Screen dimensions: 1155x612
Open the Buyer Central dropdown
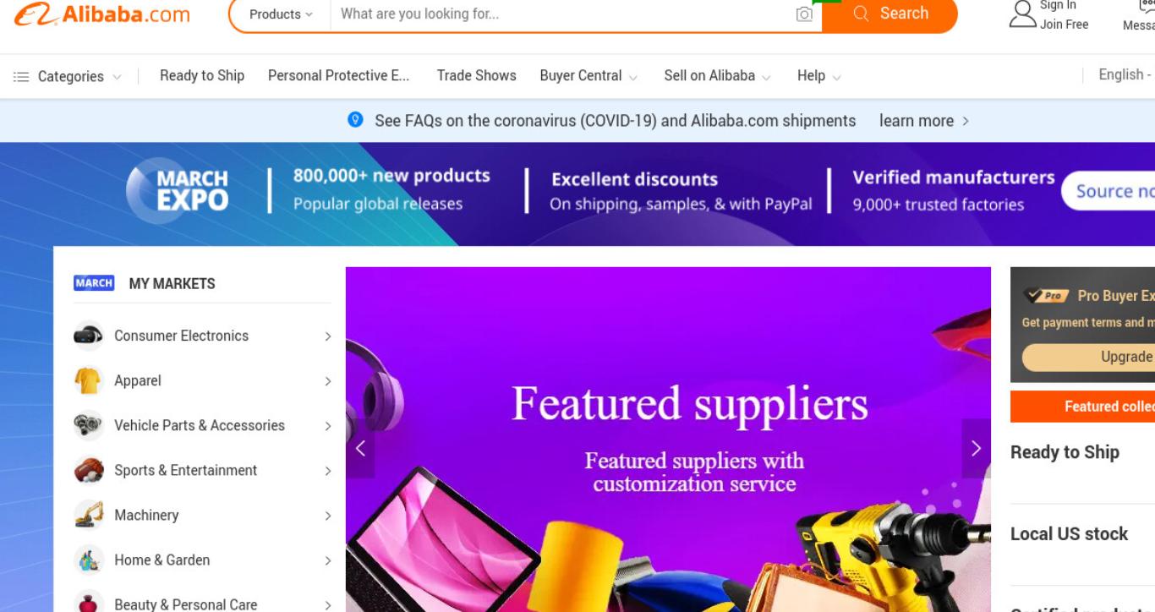point(588,76)
